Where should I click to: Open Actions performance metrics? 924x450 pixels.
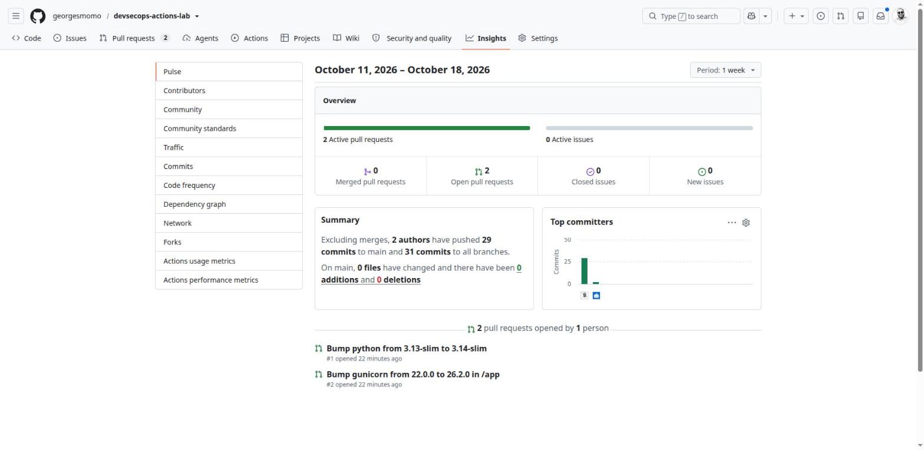pos(229,280)
